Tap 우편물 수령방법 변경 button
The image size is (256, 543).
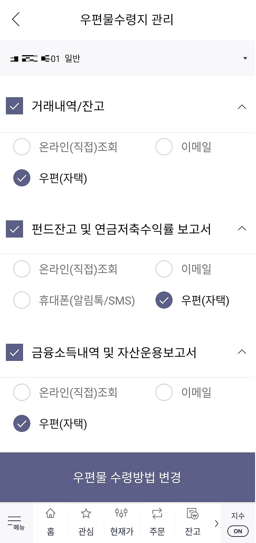tap(128, 477)
